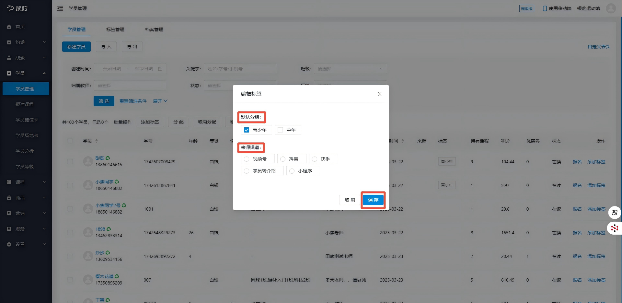Click the red floating assistant icon
622x303 pixels.
[615, 228]
